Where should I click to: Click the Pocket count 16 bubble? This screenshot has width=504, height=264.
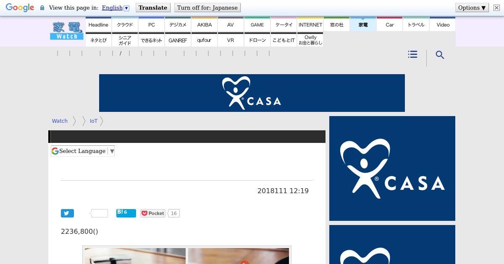coord(173,213)
